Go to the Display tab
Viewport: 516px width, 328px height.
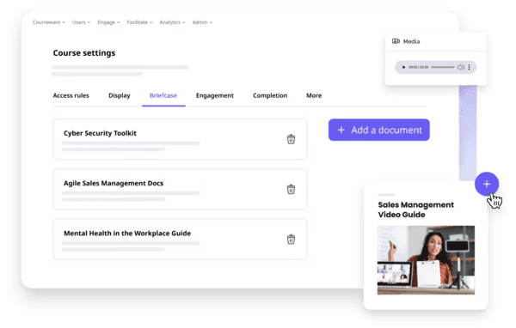click(x=120, y=95)
